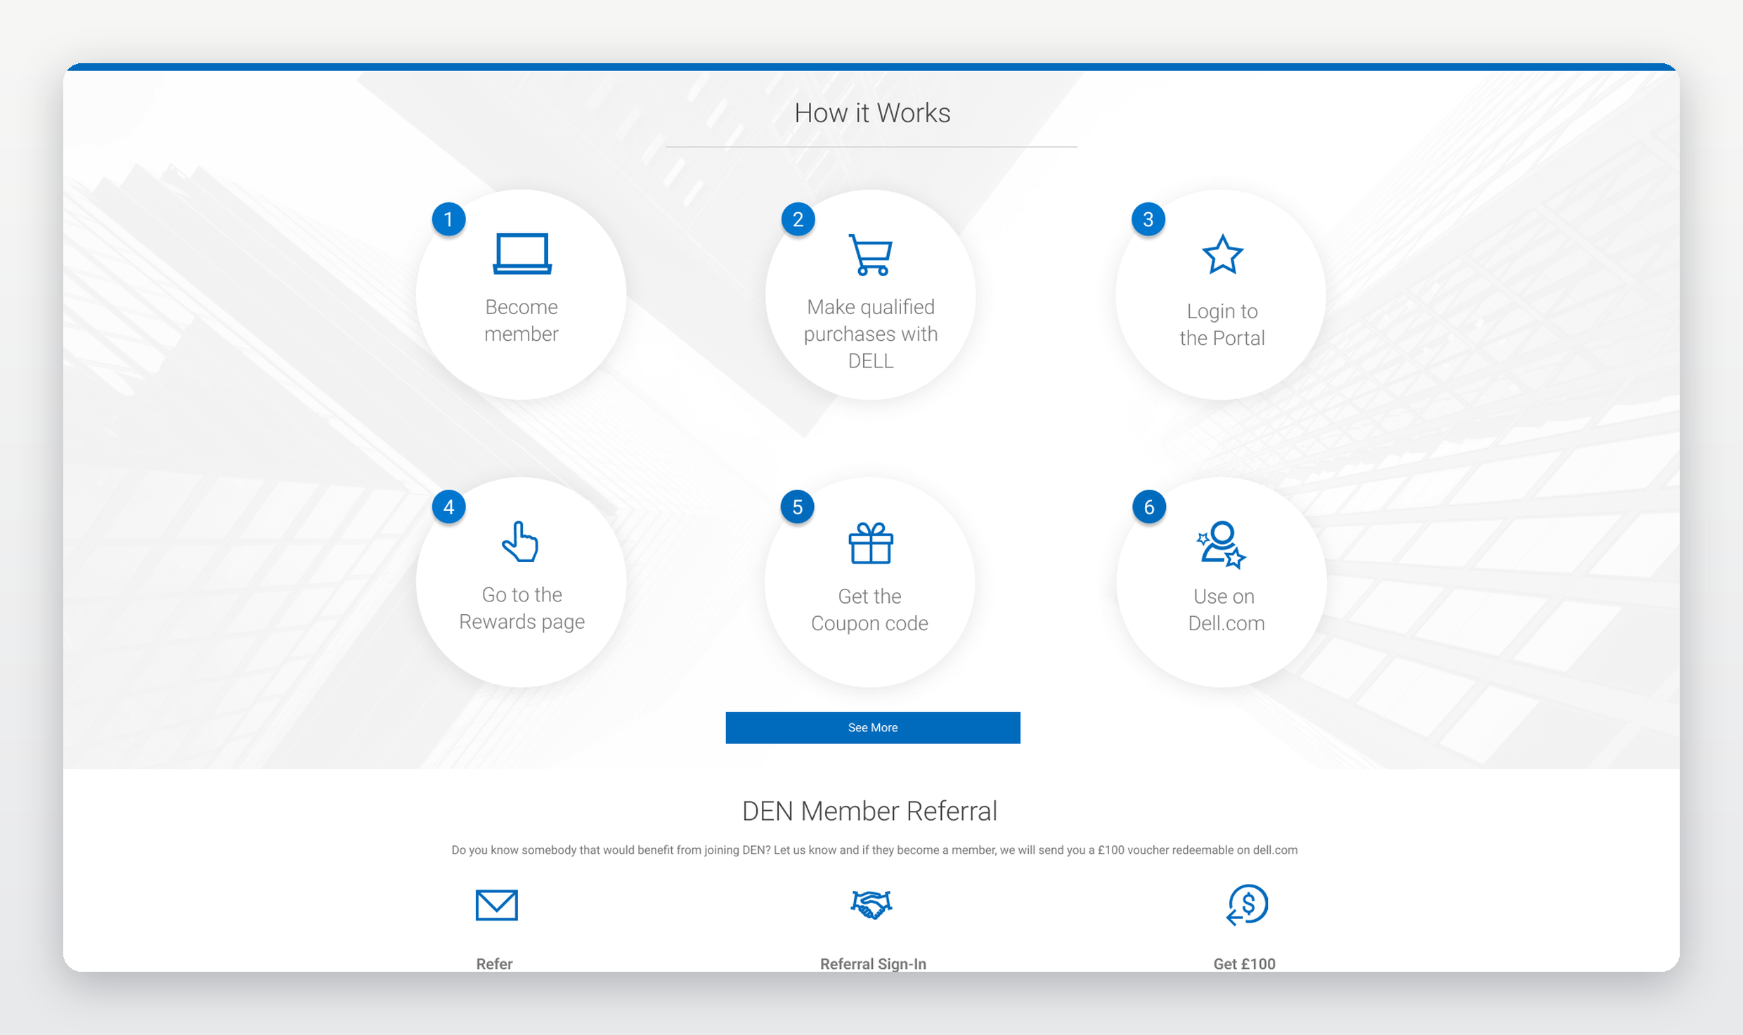Click the referral description paragraph about £100 voucher
The image size is (1743, 1035).
tap(874, 850)
